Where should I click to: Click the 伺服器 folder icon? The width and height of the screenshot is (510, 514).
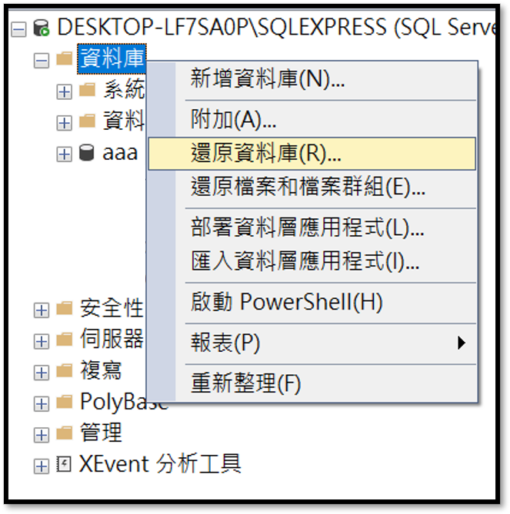point(65,340)
